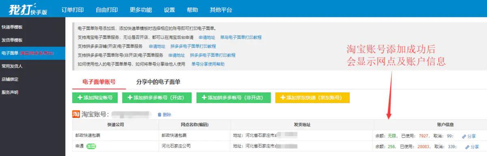Go to 店铺绑定 in the sidebar
The image size is (487, 156).
(32, 79)
